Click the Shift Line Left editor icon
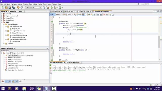 click(x=98, y=15)
